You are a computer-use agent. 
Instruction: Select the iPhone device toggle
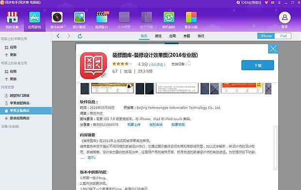coord(266,36)
